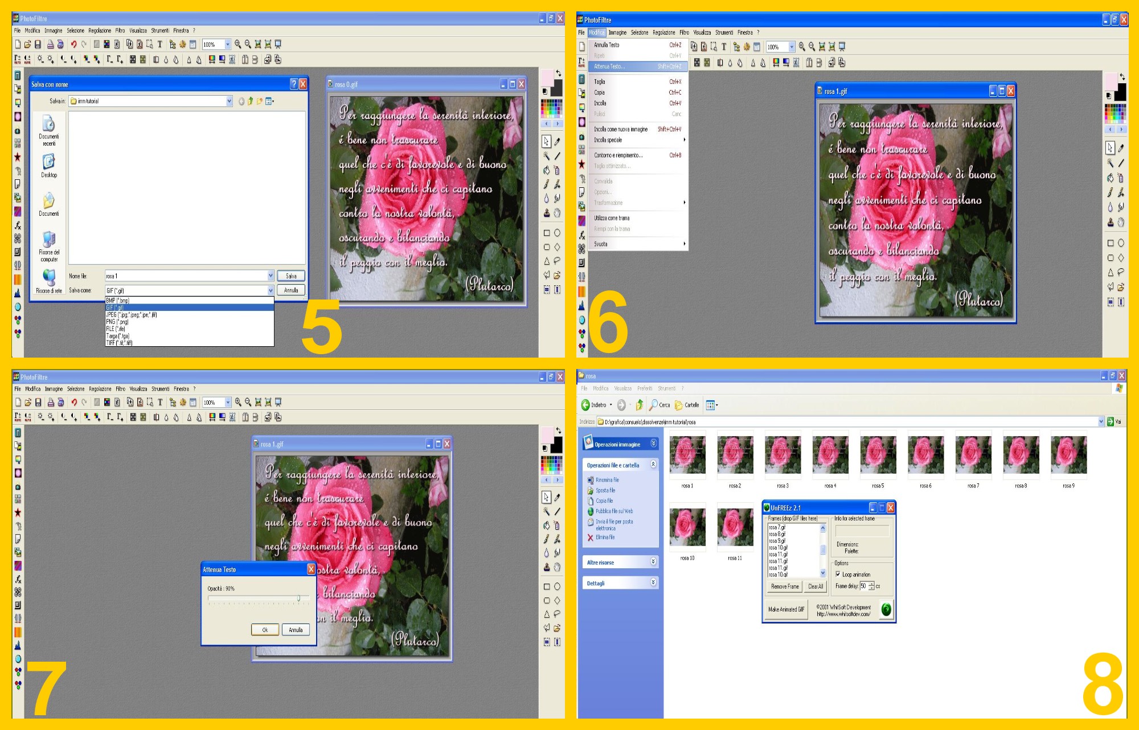Click the green UnFREEz logo button
The height and width of the screenshot is (730, 1139).
point(886,609)
